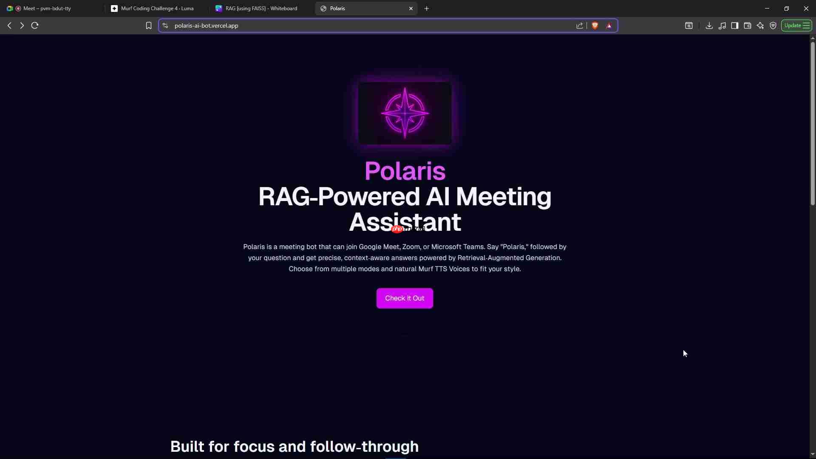Open the media playback controls icon

point(722,25)
